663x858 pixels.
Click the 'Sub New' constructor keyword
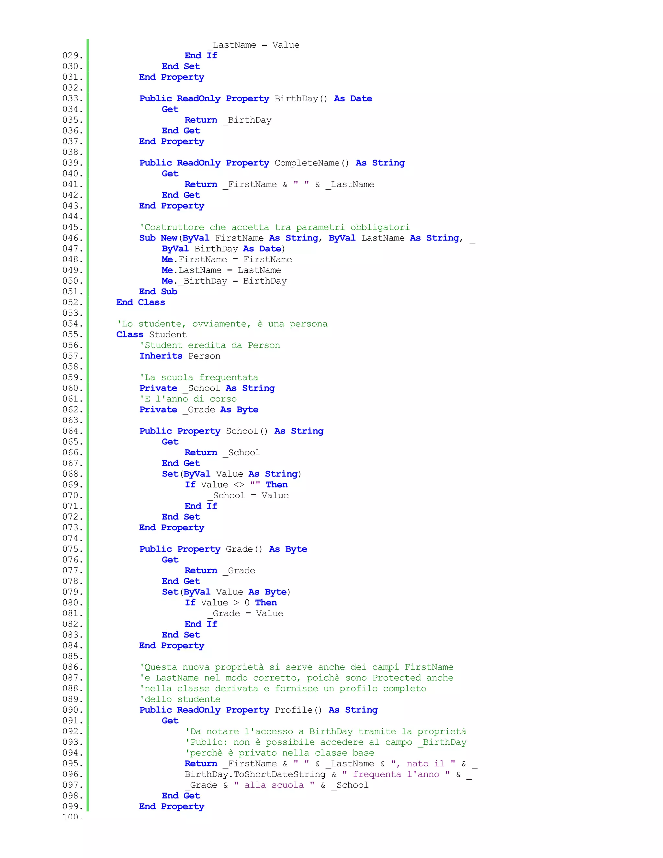[158, 238]
